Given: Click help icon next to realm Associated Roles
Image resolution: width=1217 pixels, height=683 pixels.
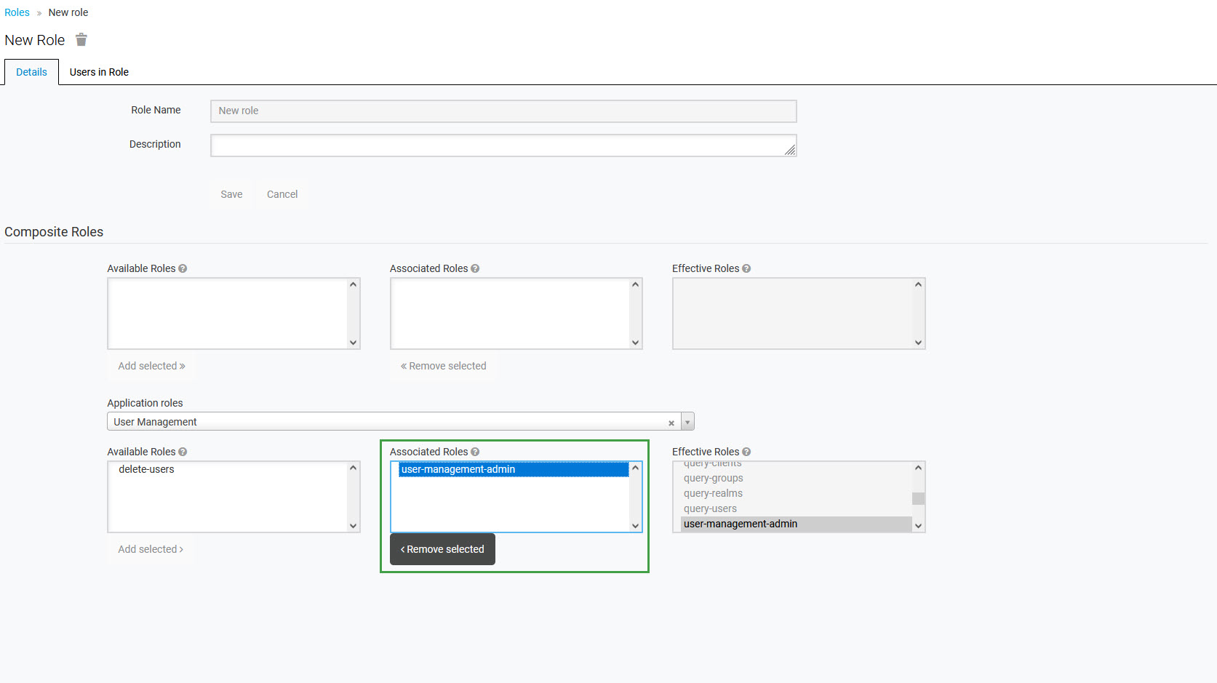Looking at the screenshot, I should [x=475, y=268].
